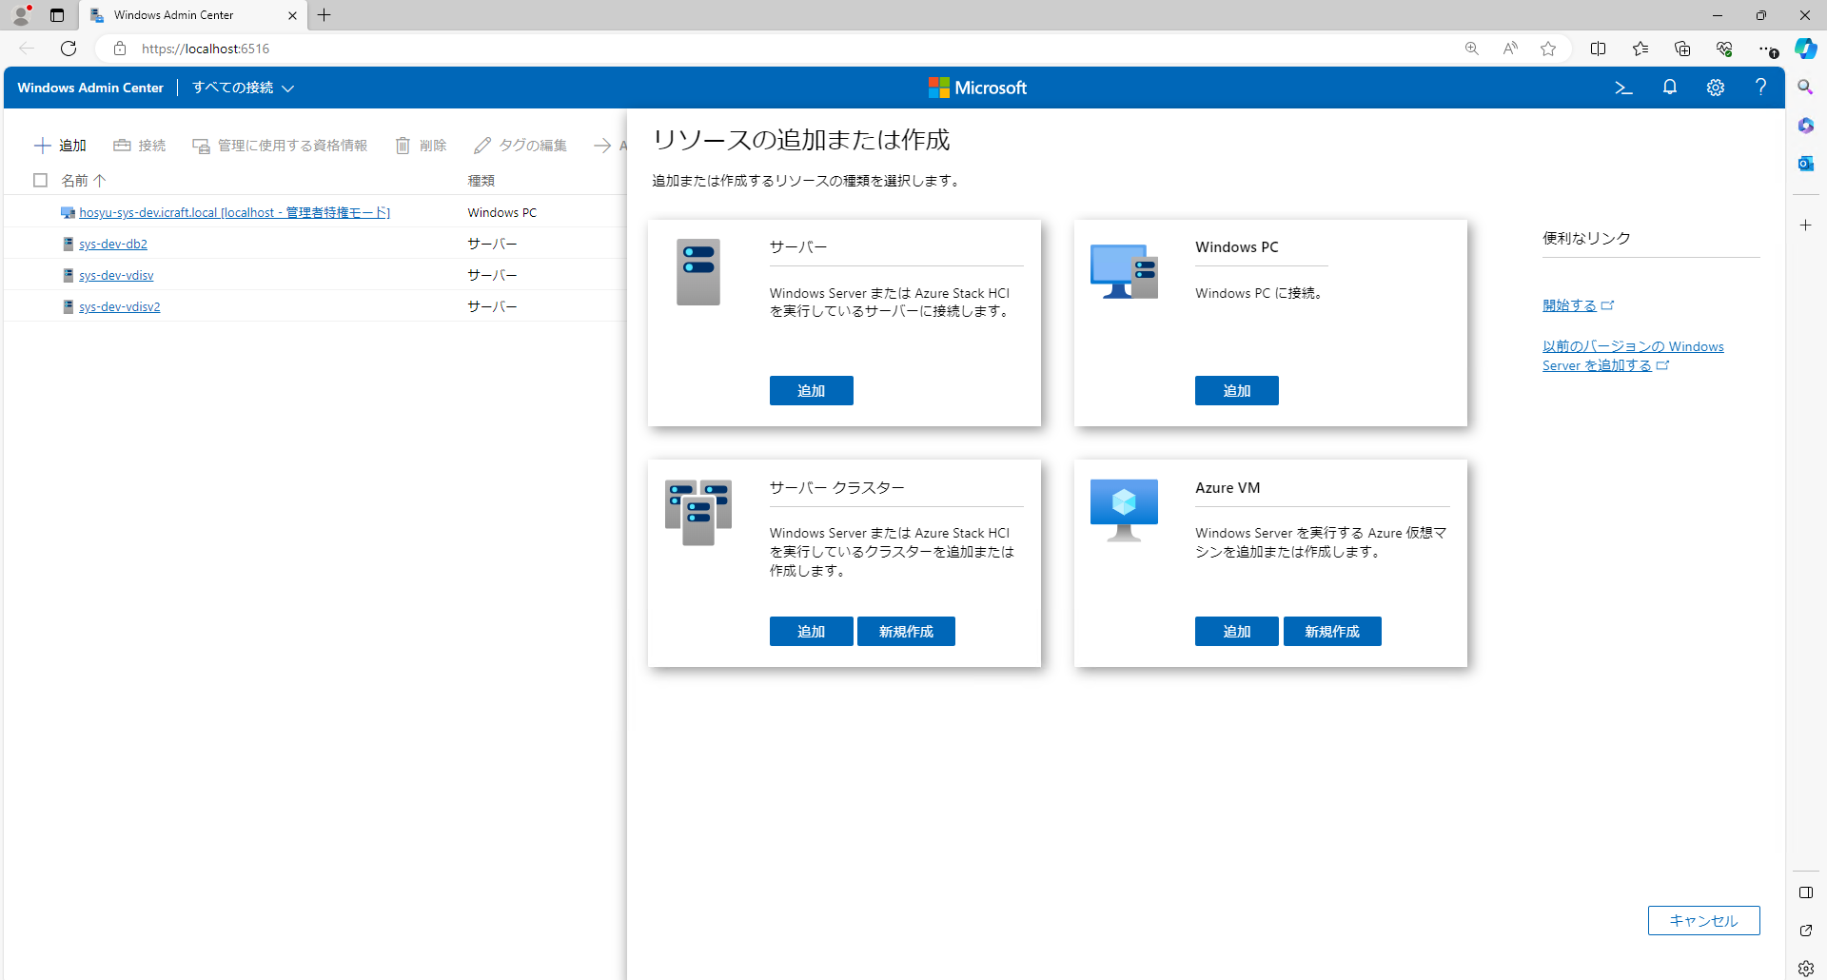The image size is (1827, 980).
Task: Click the Windows PC type cell
Action: pos(501,212)
